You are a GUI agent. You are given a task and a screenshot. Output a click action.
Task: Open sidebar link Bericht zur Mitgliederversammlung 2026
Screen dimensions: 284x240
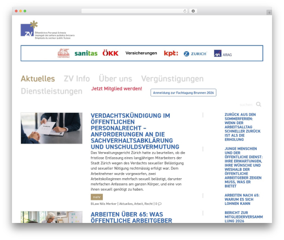[244, 217]
